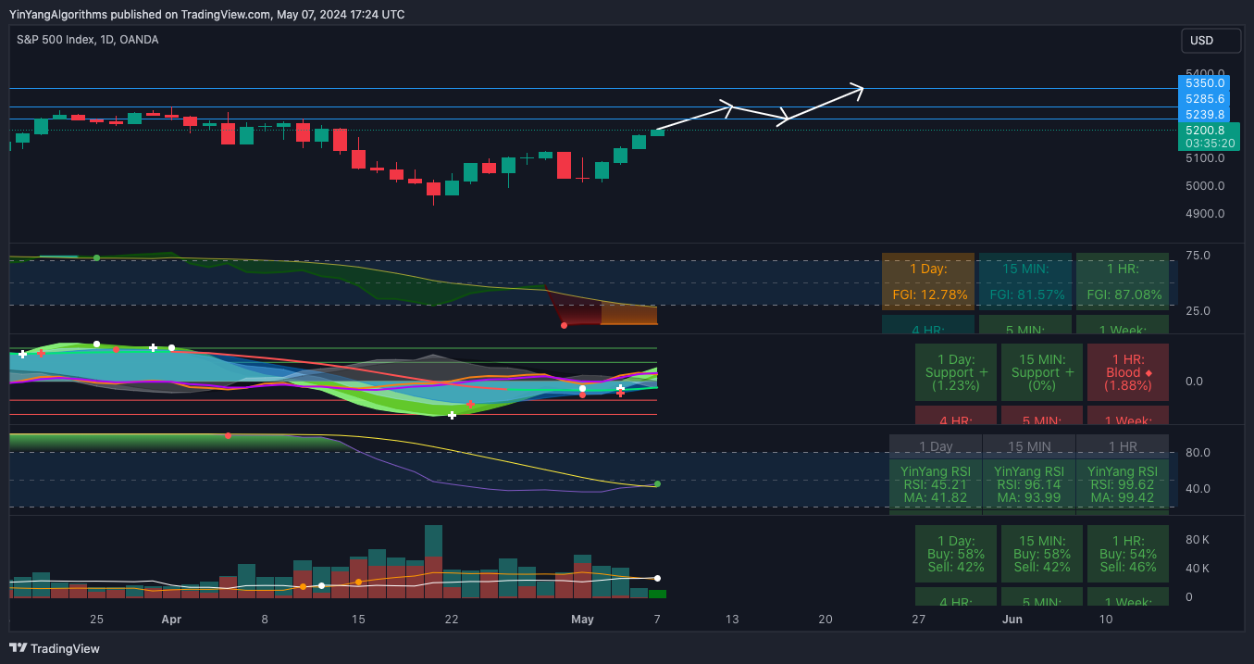Click the 5400.0 price axis label
This screenshot has width=1254, height=664.
(x=1206, y=73)
